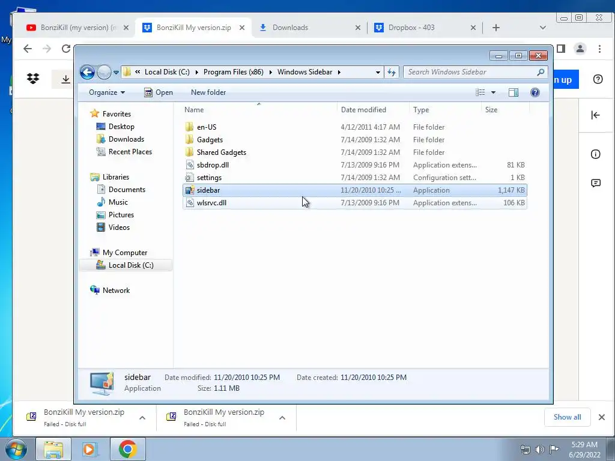615x461 pixels.
Task: Expand the view options dropdown arrow
Action: tap(494, 92)
